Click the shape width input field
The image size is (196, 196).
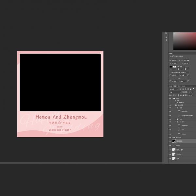(174, 60)
